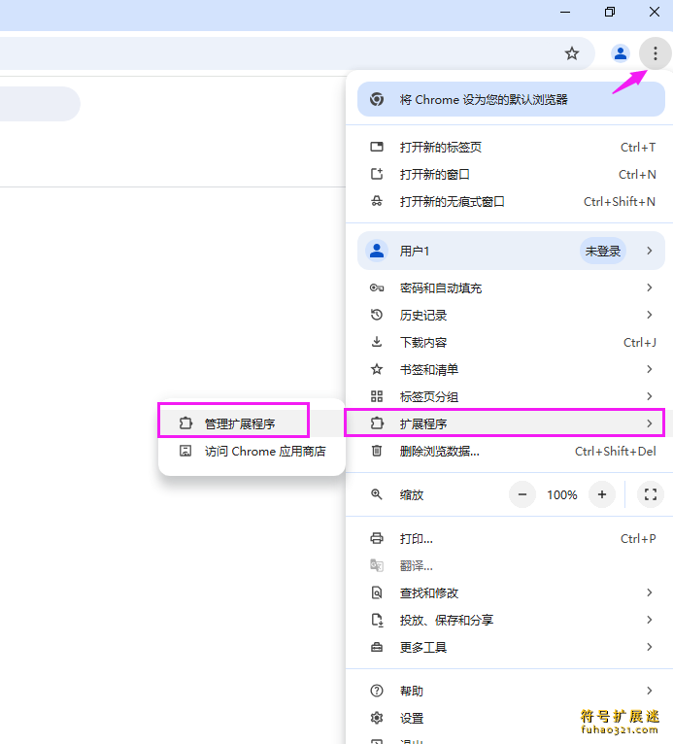
Task: Click the find and edit icon
Action: (377, 592)
